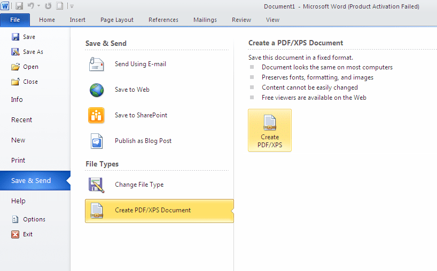Open the File tab
437x271 pixels.
(15, 20)
